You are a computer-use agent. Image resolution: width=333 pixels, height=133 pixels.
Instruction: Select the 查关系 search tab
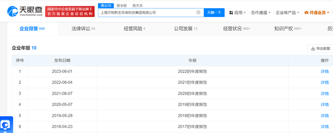pos(137,6)
